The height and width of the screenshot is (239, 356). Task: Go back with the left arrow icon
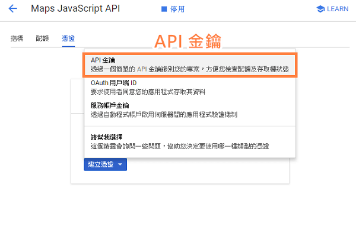[13, 9]
